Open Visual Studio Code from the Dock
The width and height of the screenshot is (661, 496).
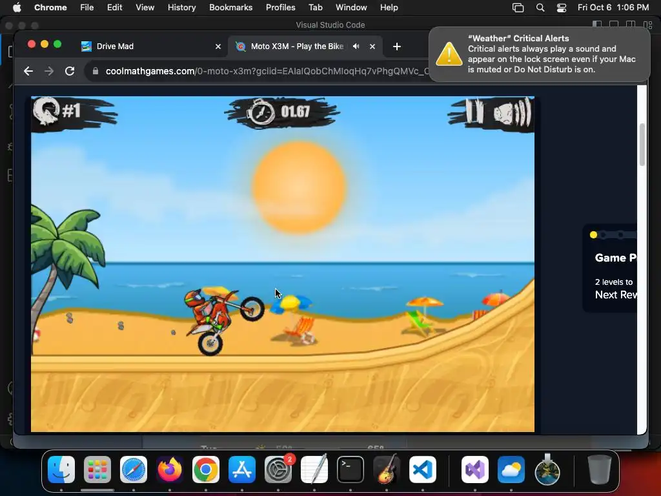coord(422,470)
